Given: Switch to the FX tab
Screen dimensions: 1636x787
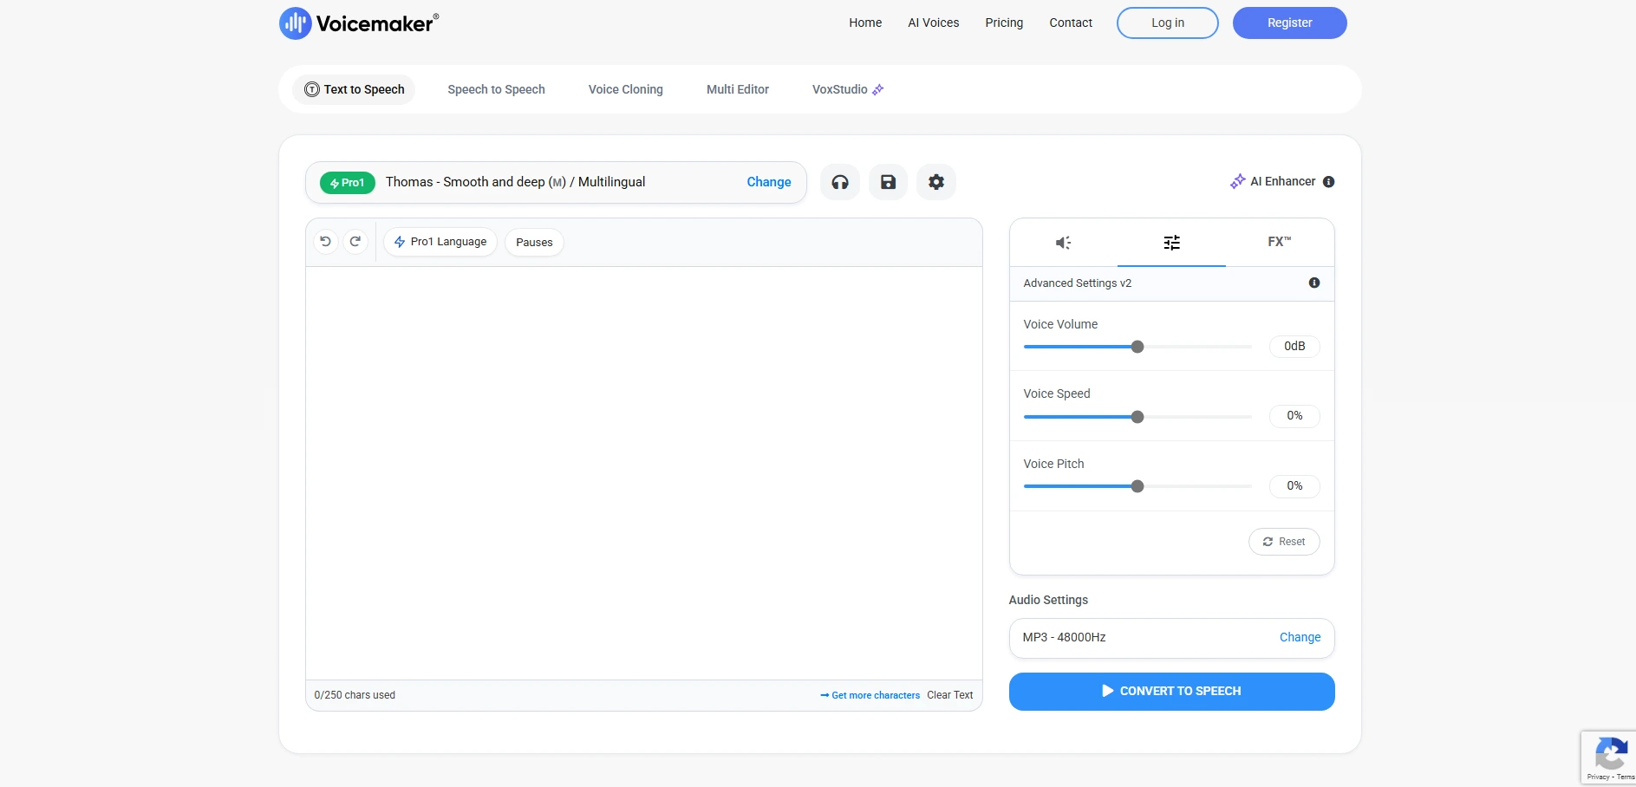Looking at the screenshot, I should 1280,242.
